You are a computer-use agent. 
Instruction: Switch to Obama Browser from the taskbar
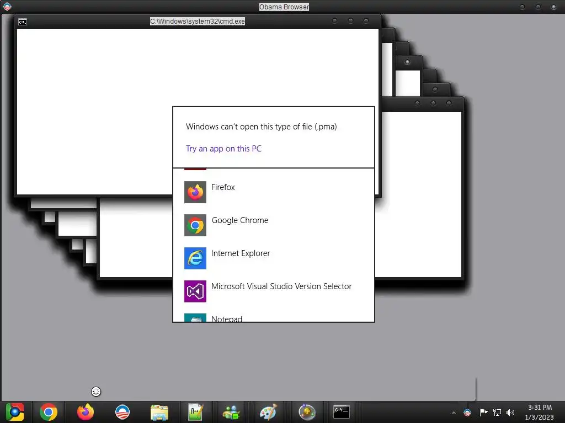[122, 412]
